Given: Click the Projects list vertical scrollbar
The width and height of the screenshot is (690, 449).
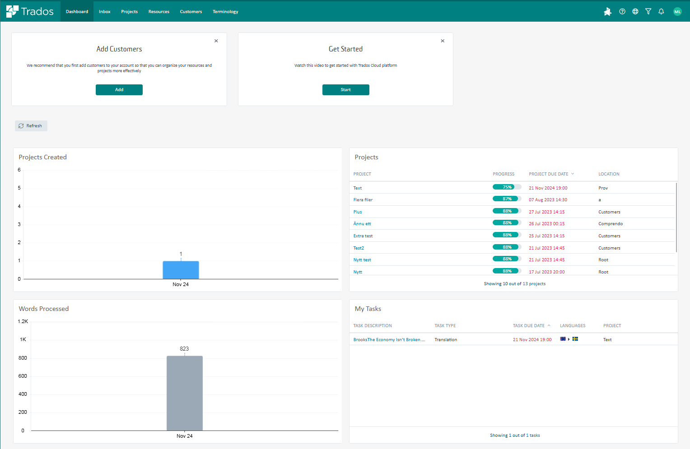Looking at the screenshot, I should (676, 218).
